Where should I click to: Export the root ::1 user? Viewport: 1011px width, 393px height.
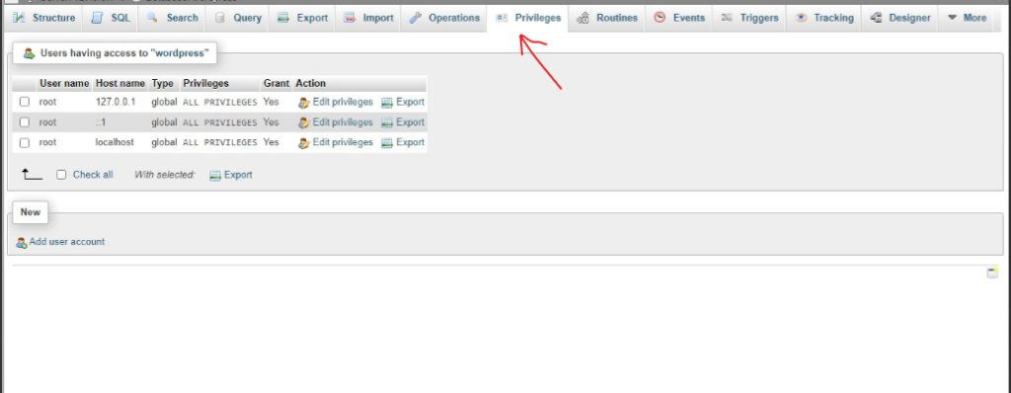[x=403, y=122]
